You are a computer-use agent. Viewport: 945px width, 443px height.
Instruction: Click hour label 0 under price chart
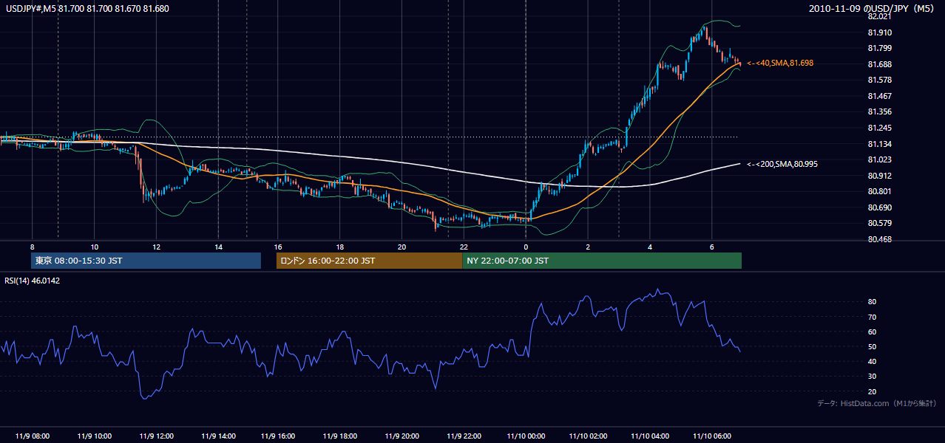pyautogui.click(x=526, y=247)
